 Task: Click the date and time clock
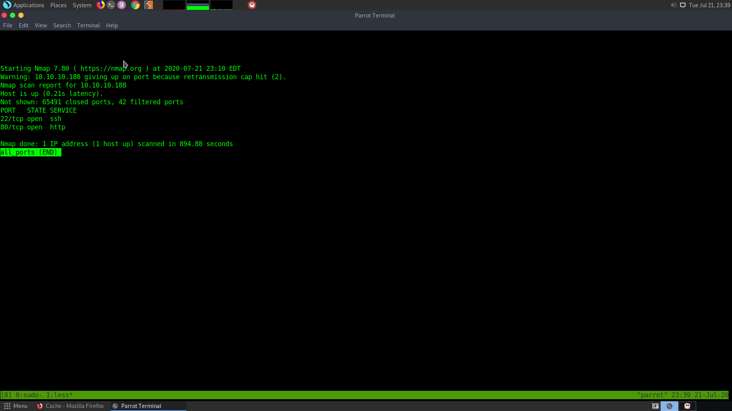pos(709,5)
